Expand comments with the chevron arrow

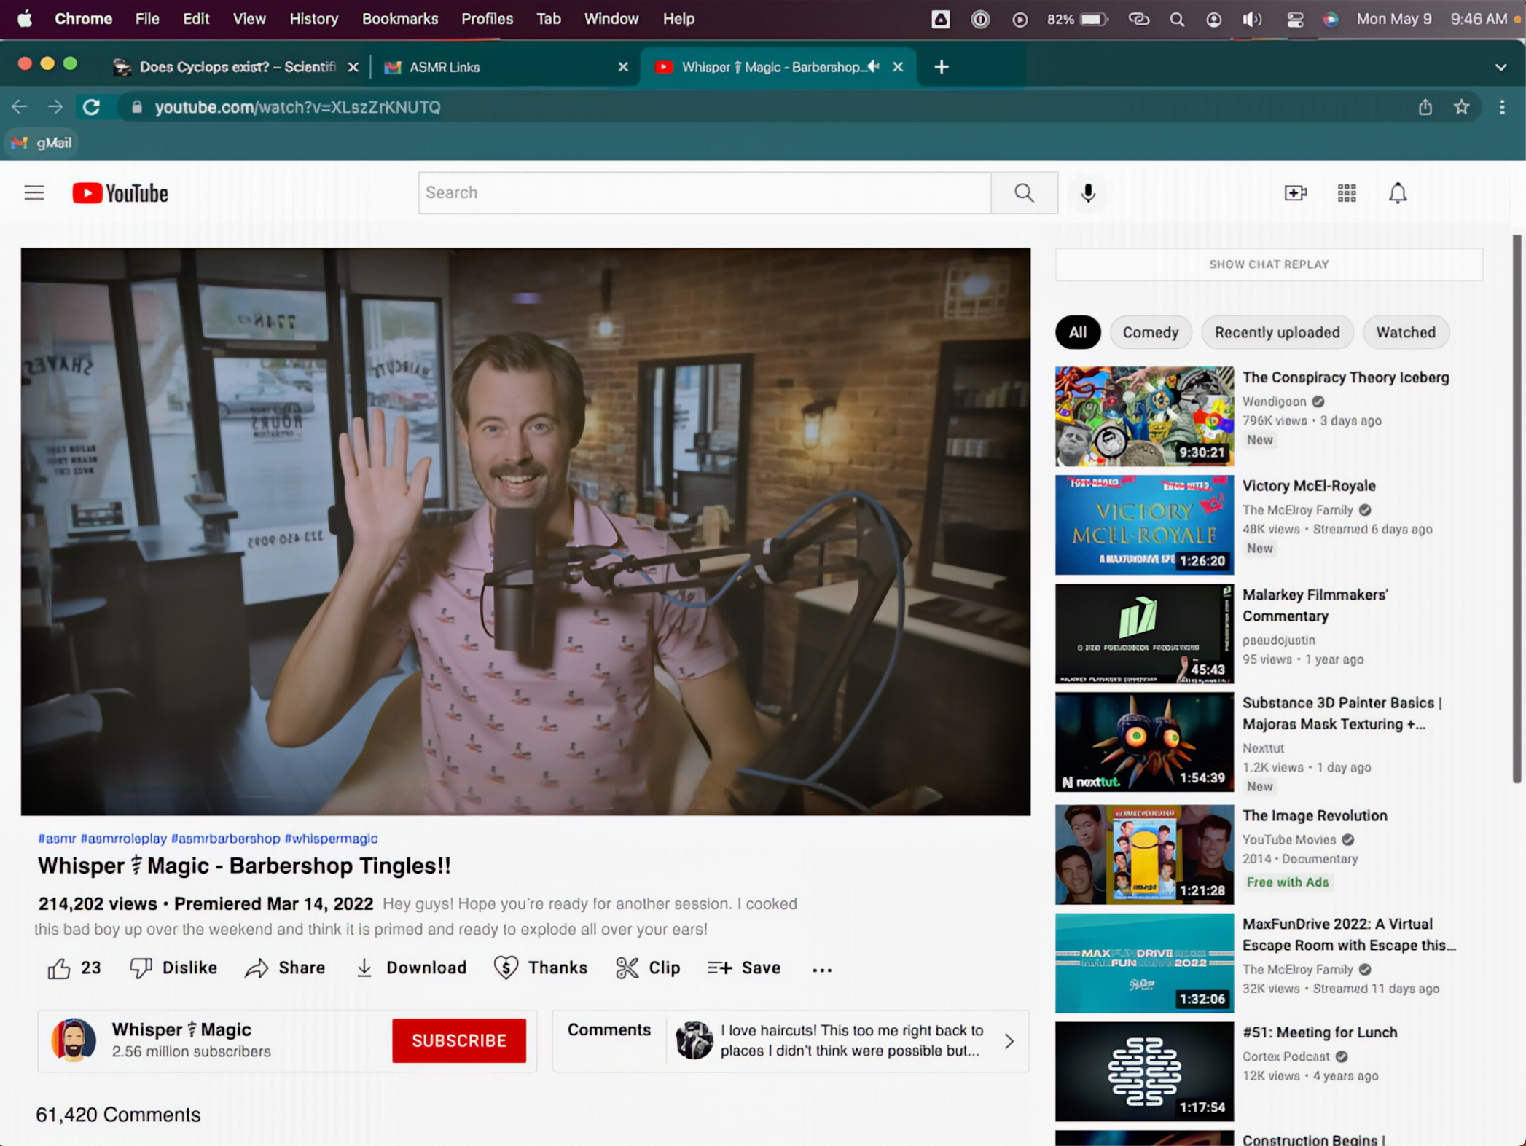click(1009, 1041)
